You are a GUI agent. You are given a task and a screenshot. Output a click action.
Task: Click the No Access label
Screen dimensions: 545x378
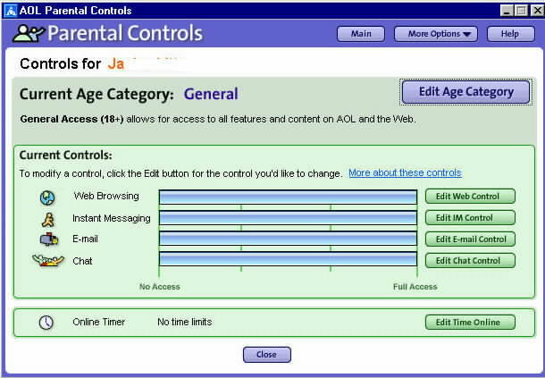pos(160,287)
